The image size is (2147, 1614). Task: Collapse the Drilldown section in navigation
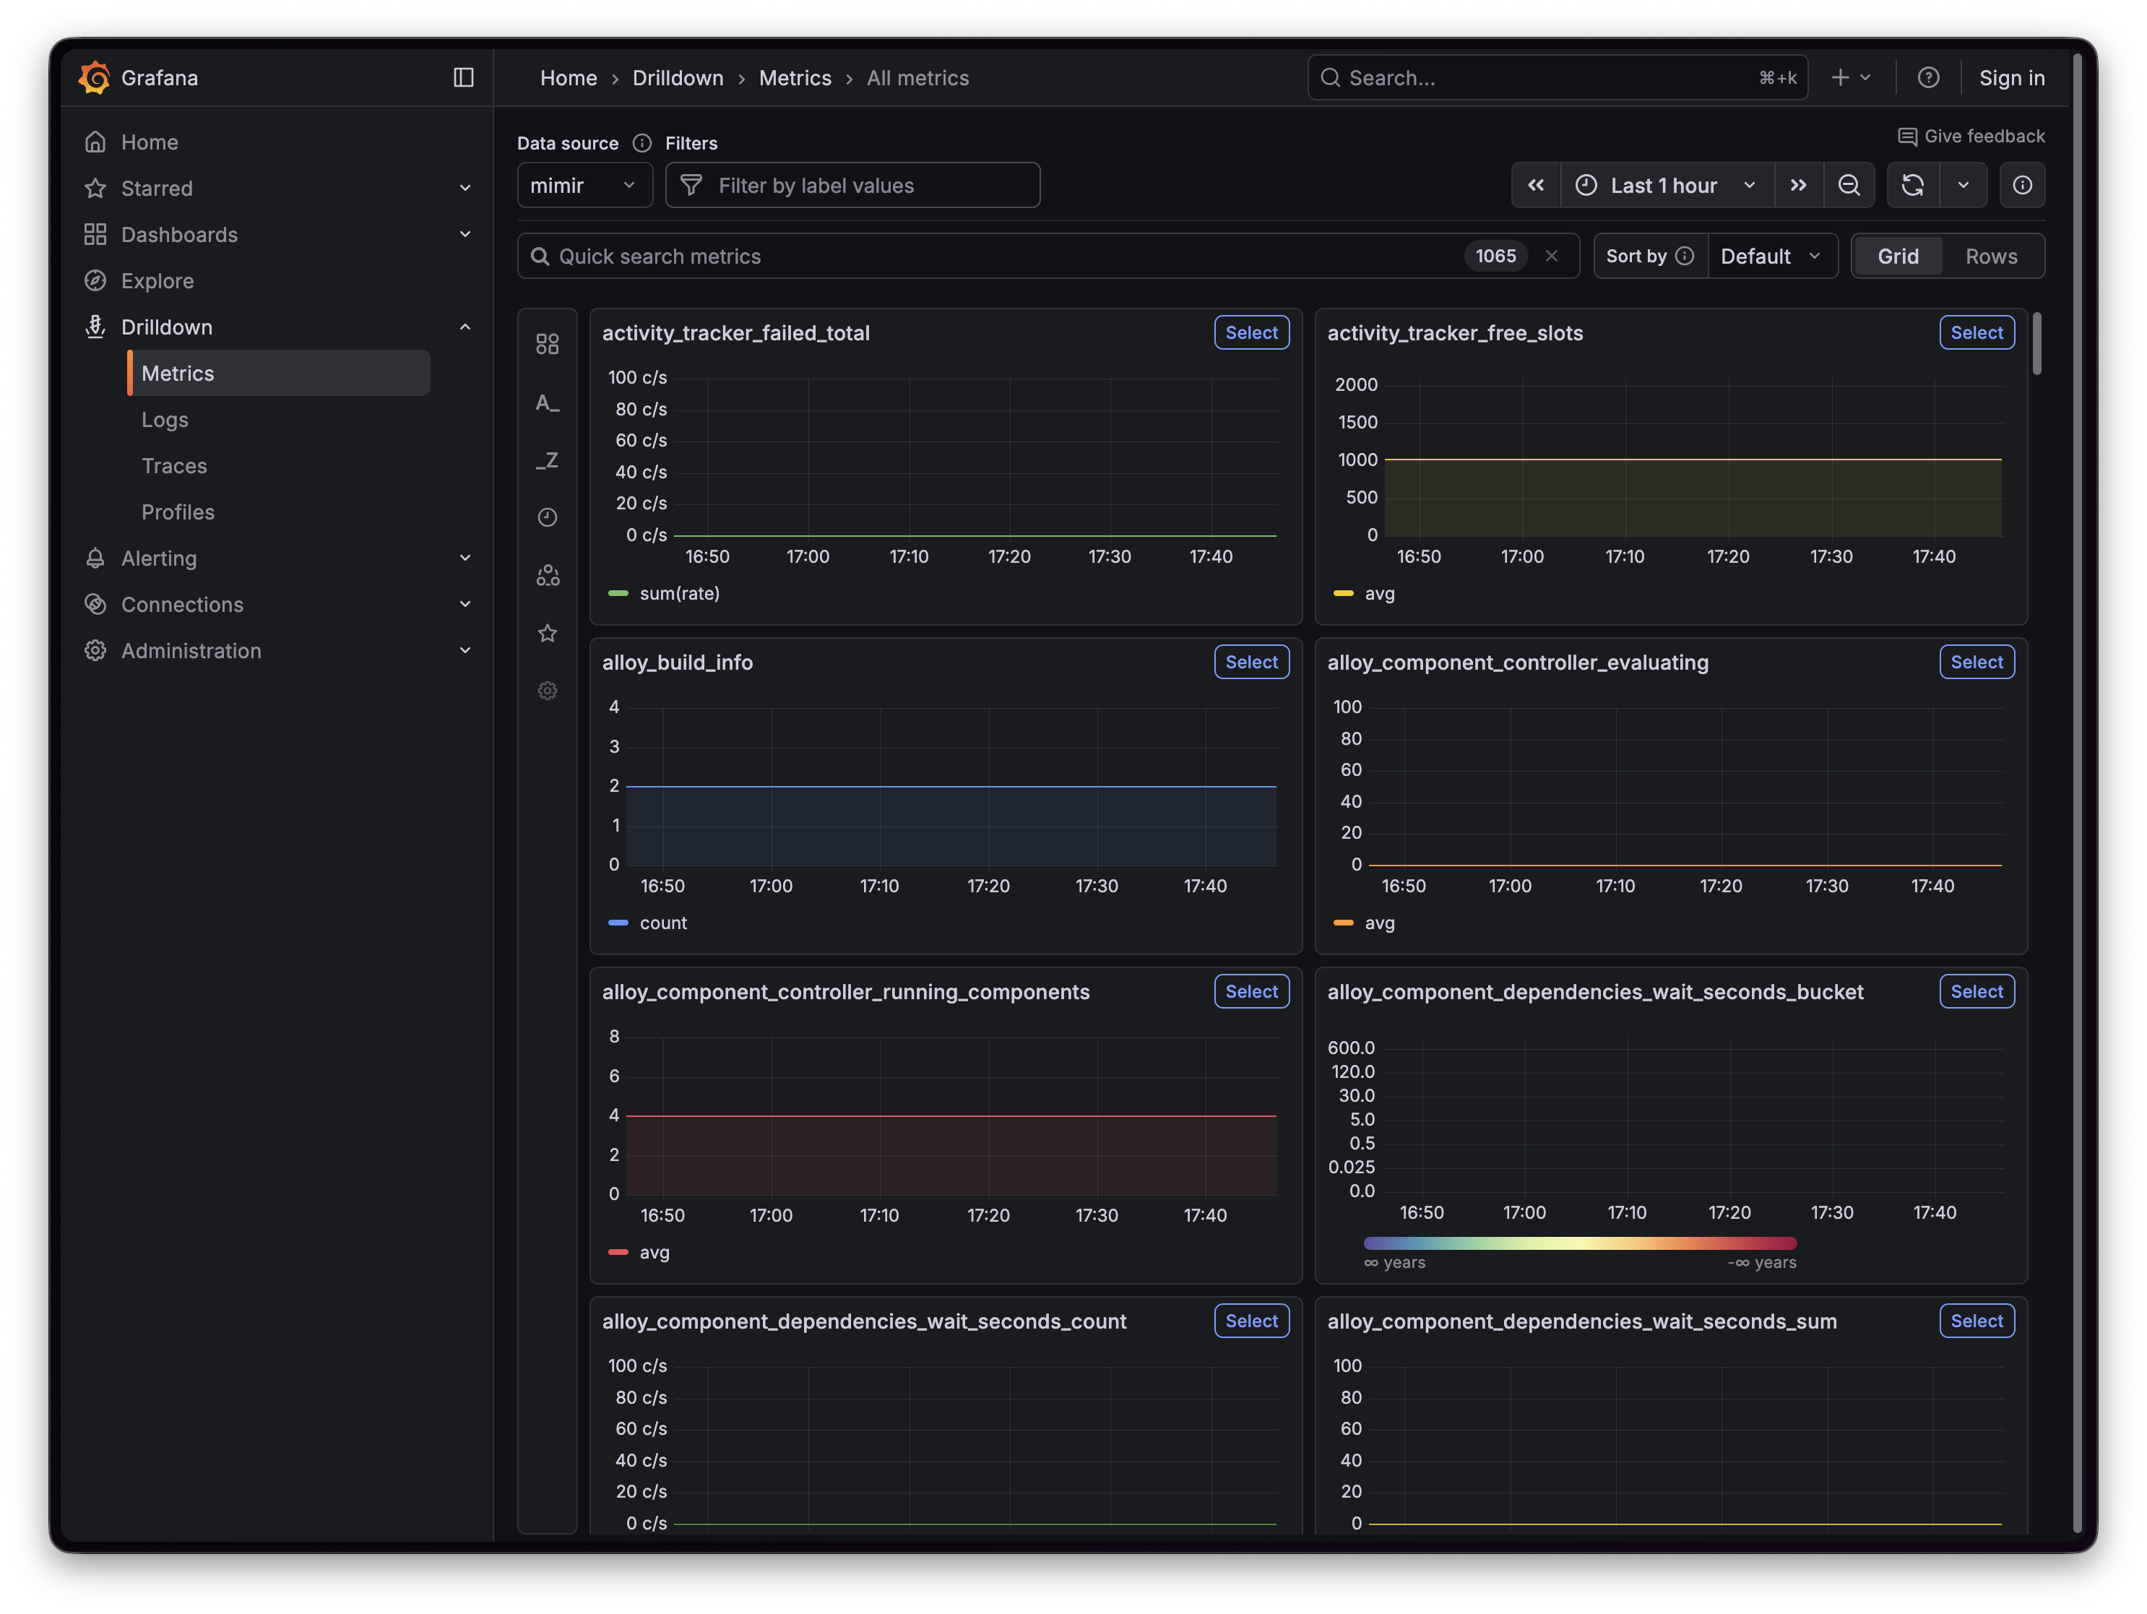pos(465,327)
